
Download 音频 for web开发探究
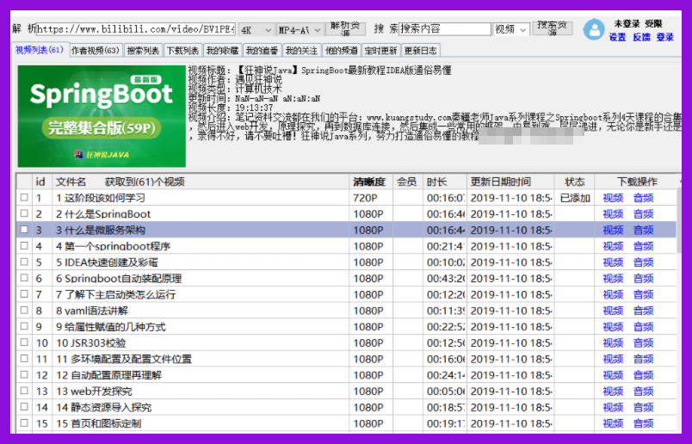[643, 391]
